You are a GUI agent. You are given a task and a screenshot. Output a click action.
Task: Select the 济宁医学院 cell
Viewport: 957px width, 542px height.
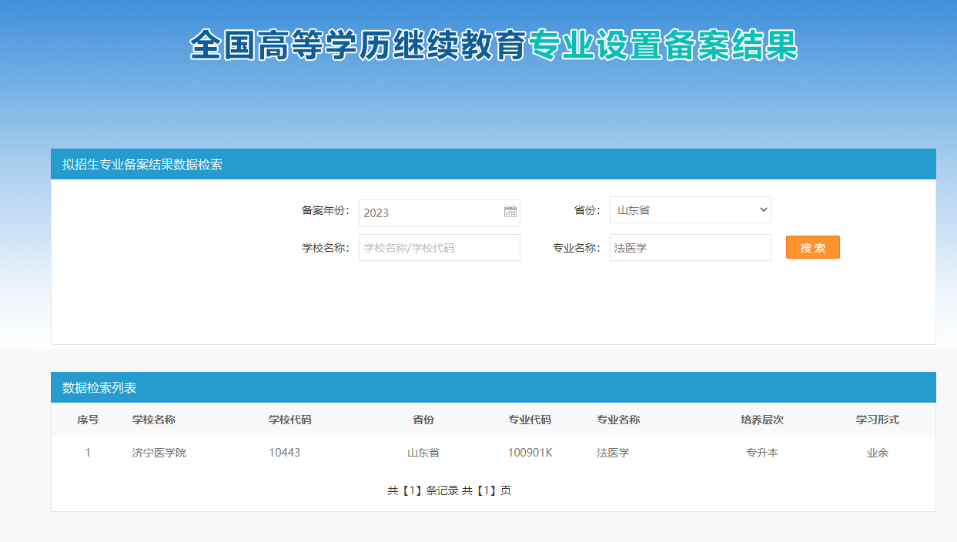coord(159,453)
